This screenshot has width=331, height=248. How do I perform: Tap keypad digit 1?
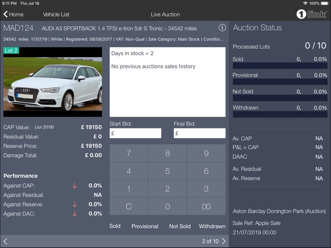pyautogui.click(x=129, y=189)
